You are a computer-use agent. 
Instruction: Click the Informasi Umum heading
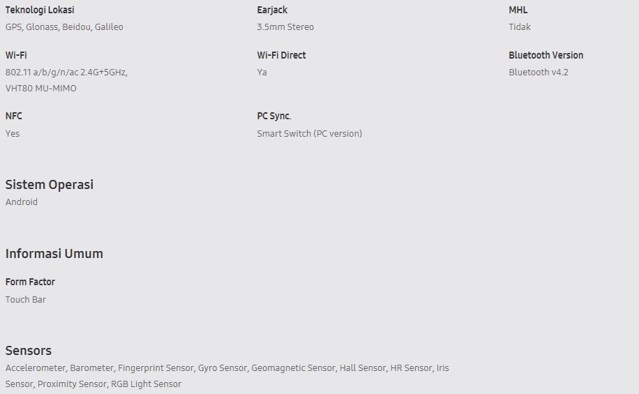[x=54, y=253]
